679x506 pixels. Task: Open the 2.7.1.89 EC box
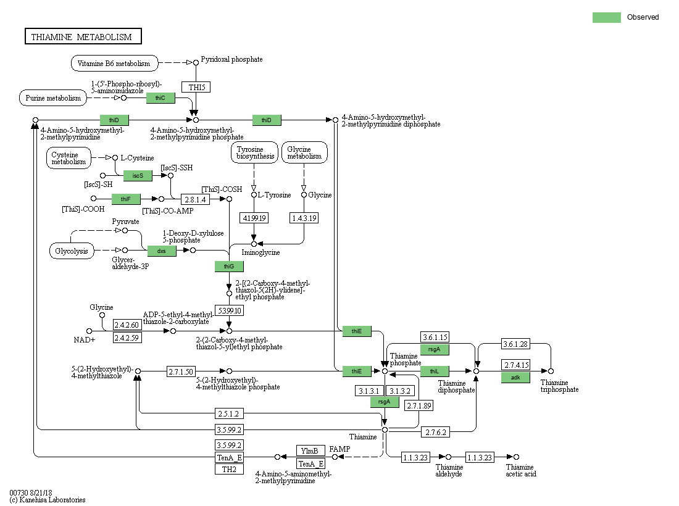tap(419, 405)
